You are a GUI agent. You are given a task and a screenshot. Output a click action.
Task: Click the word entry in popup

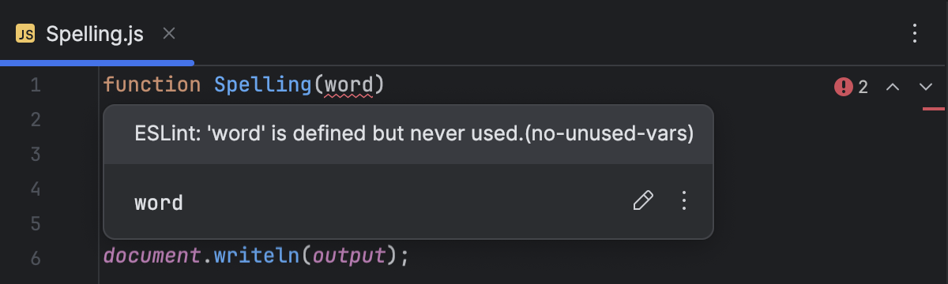[x=159, y=203]
